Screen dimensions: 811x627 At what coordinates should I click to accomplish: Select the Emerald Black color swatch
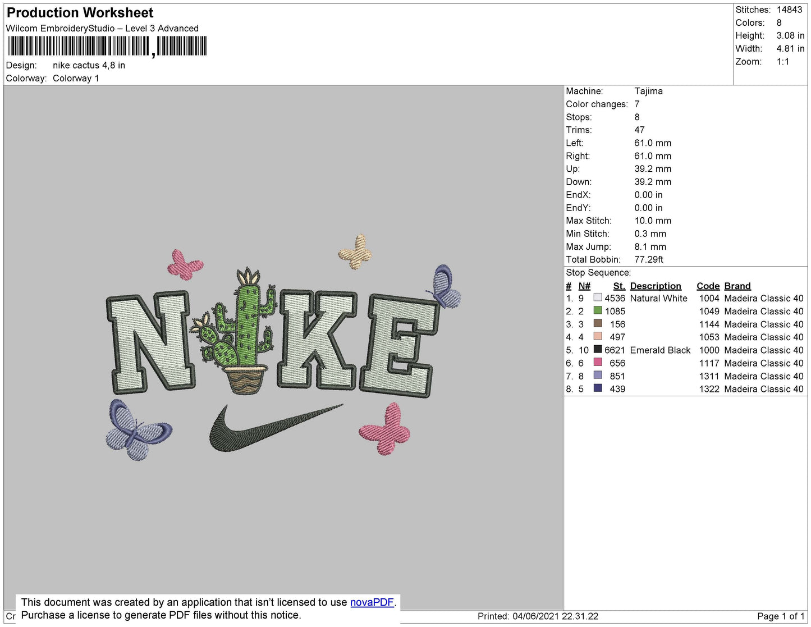tap(598, 349)
